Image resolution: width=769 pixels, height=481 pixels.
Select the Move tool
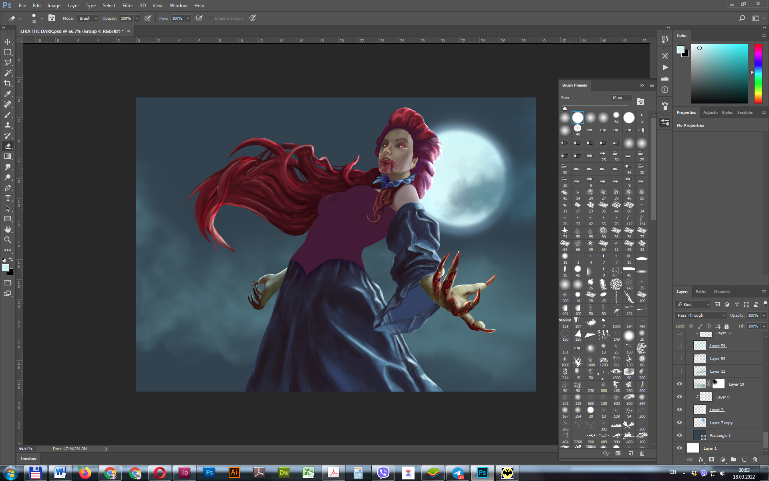pos(8,42)
